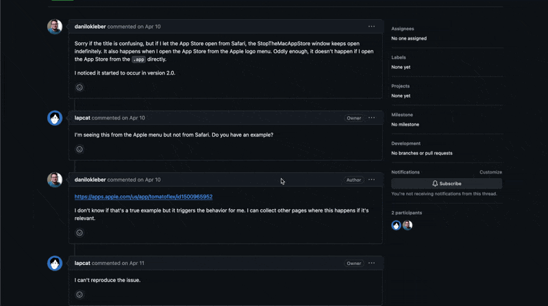Open danilokleber participant avatar in sidebar
Screen dimensions: 548x306
(408, 225)
